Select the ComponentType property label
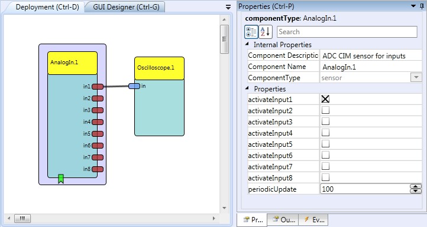The width and height of the screenshot is (427, 227). [274, 78]
